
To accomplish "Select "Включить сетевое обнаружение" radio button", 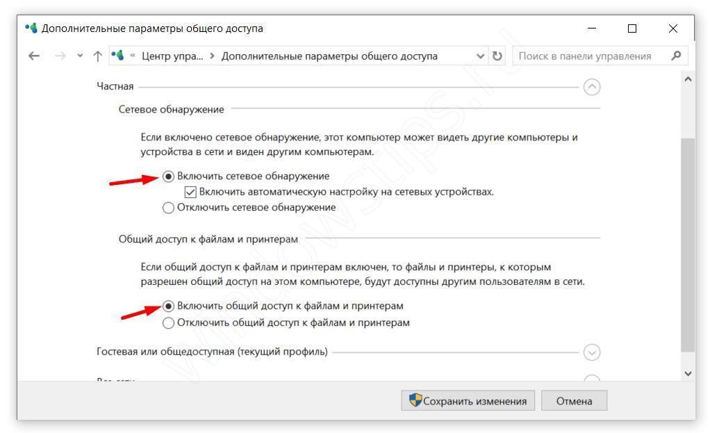I will point(168,177).
